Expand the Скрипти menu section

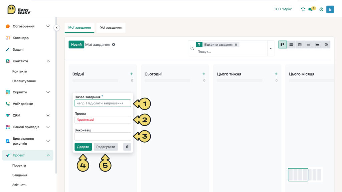click(x=48, y=92)
